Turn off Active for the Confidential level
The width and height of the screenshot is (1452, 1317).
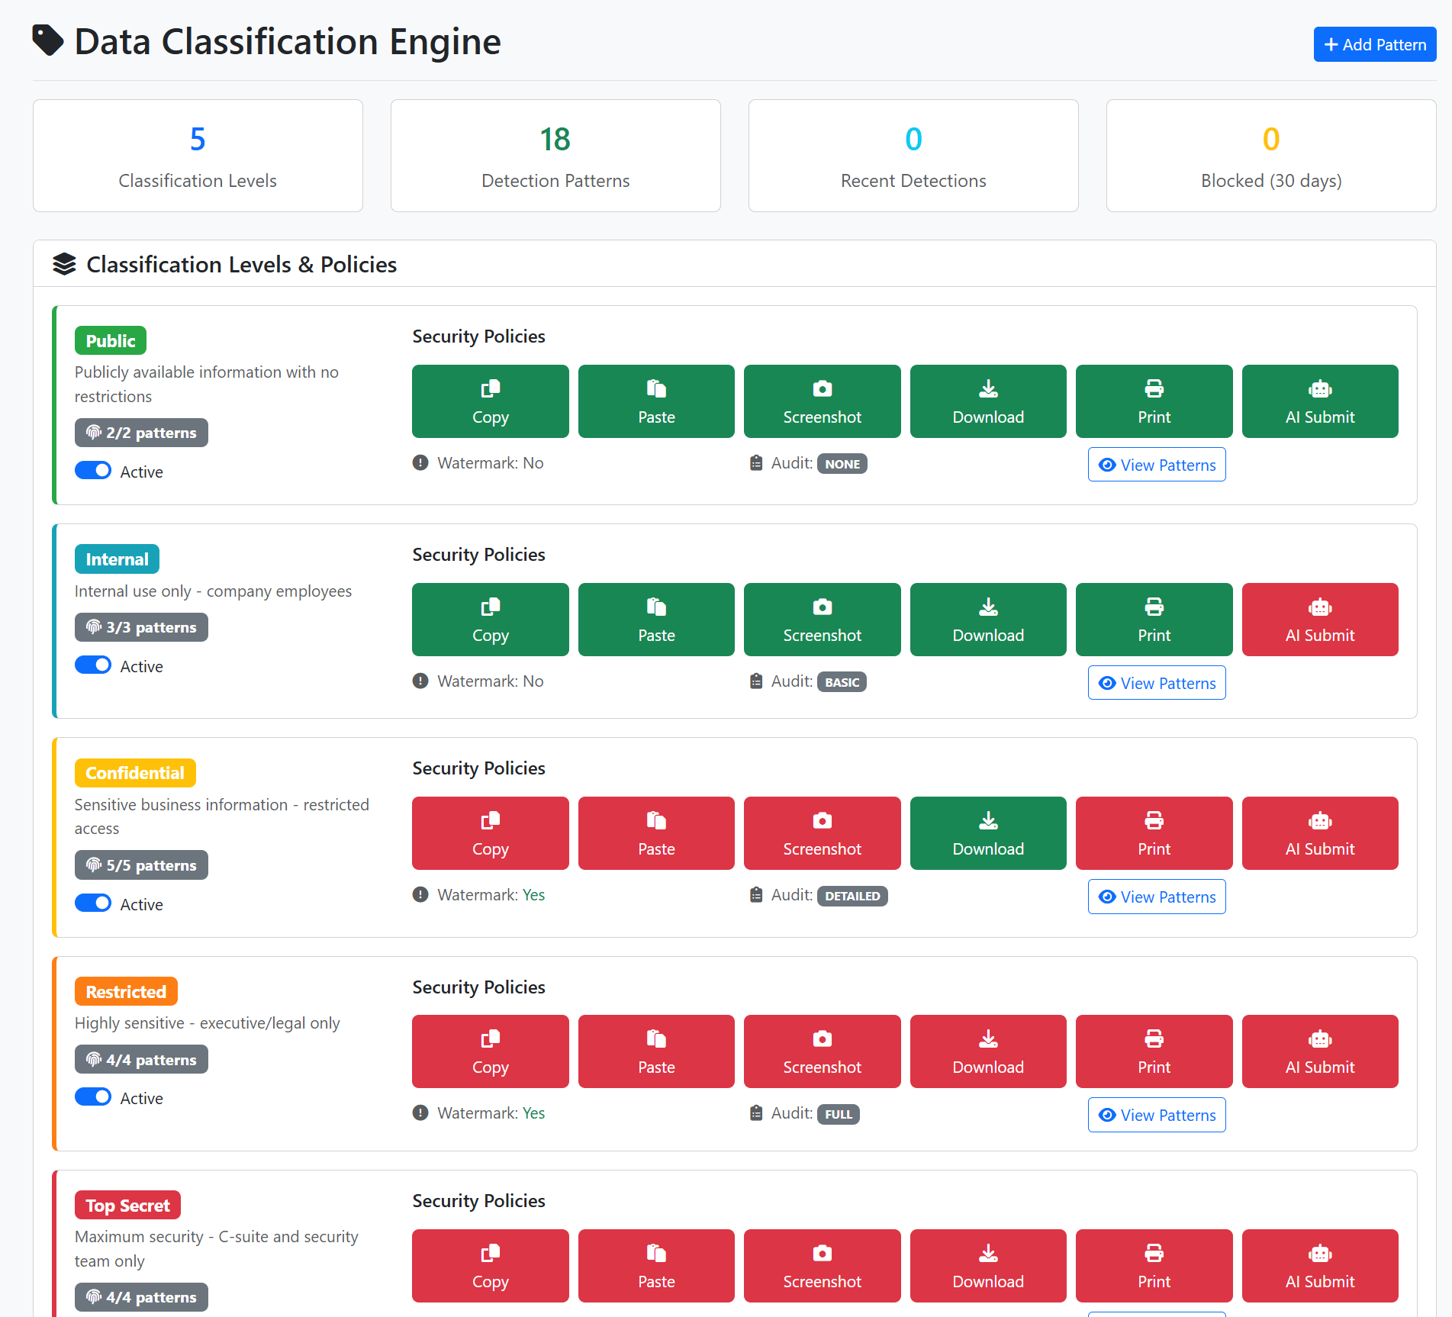93,903
